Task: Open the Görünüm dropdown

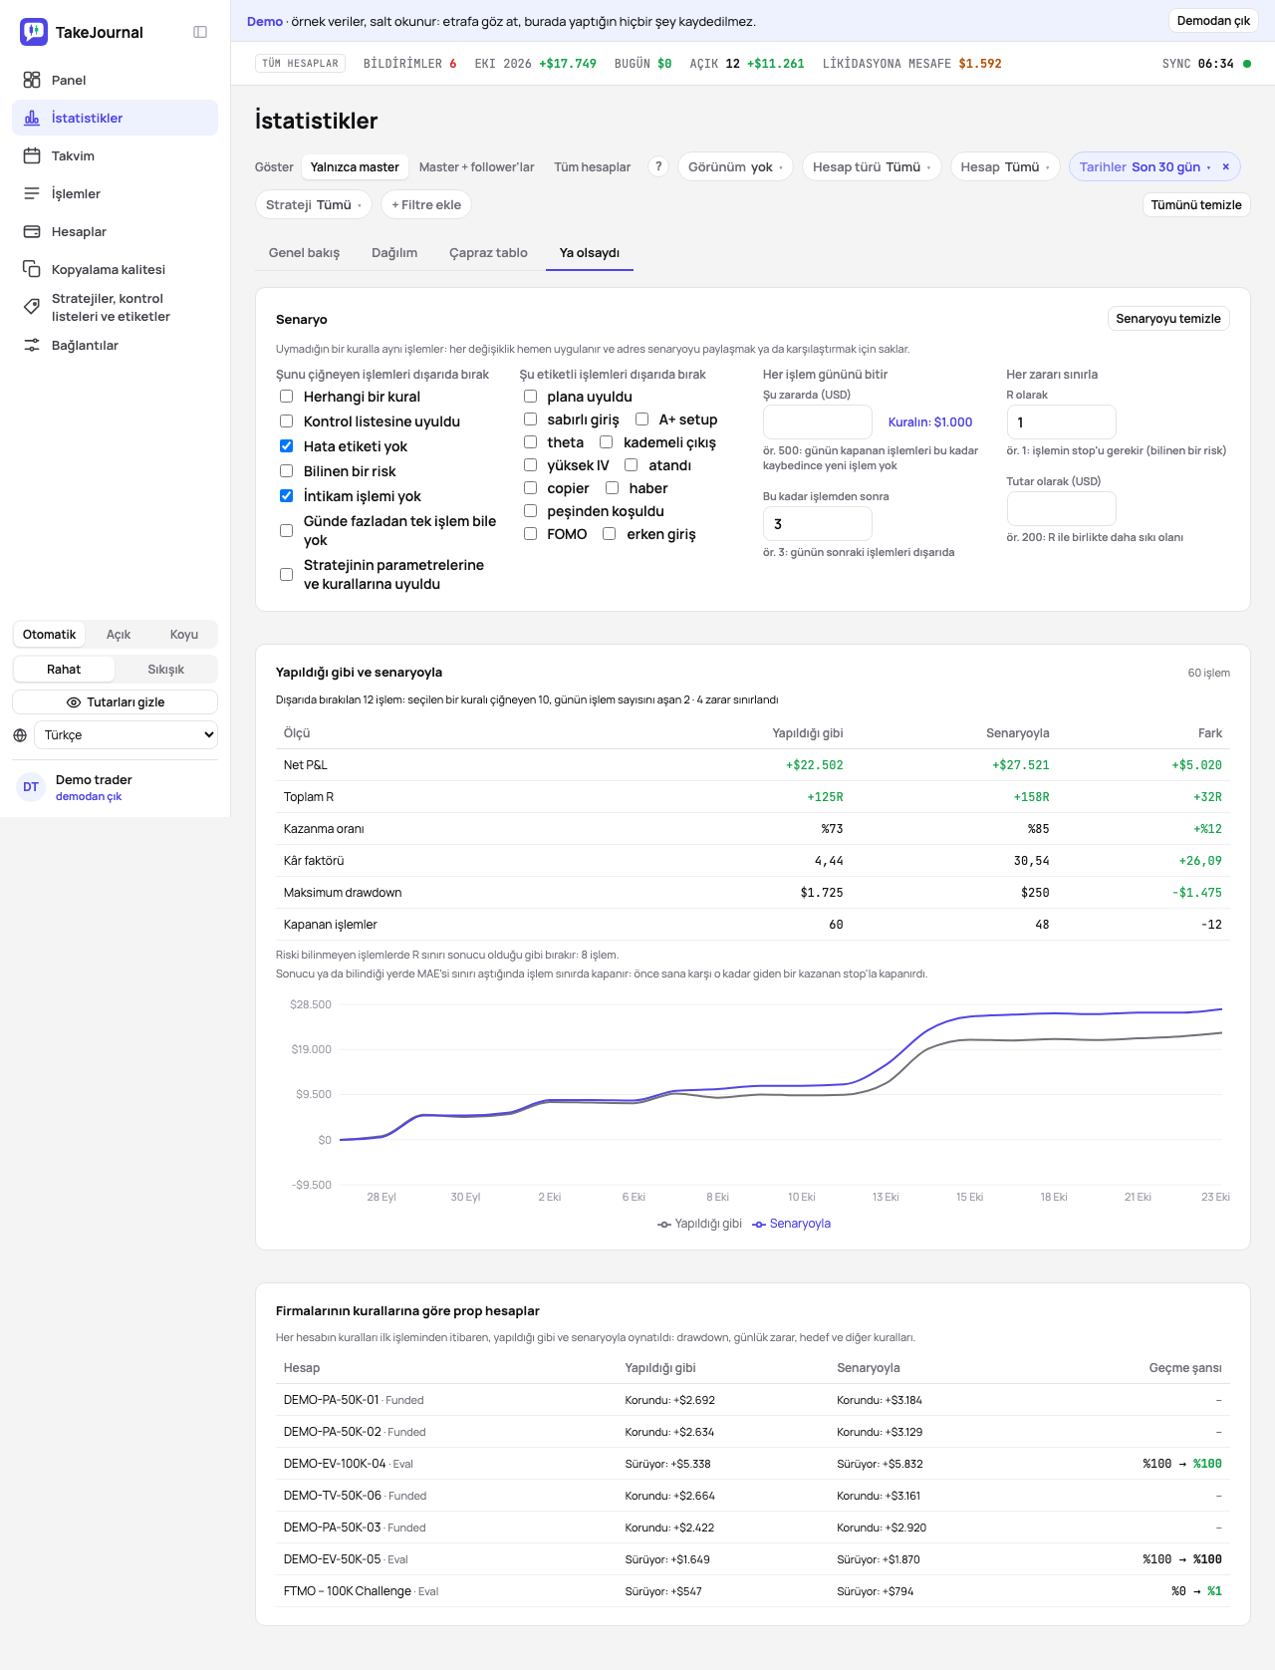Action: (x=735, y=166)
